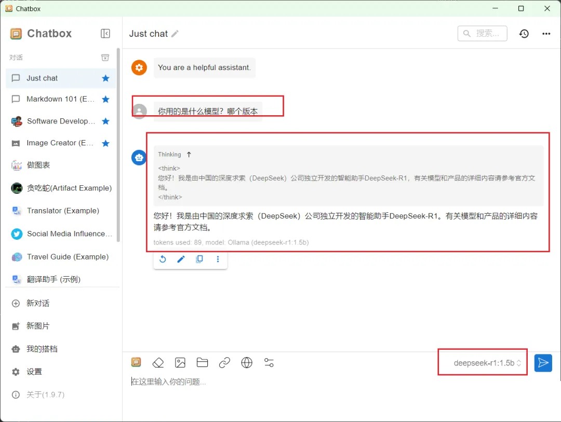Open Social Media Influencer conversation
561x422 pixels.
pos(61,234)
